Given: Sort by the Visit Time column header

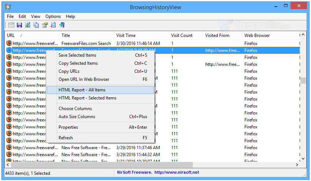Looking at the screenshot, I should 141,35.
